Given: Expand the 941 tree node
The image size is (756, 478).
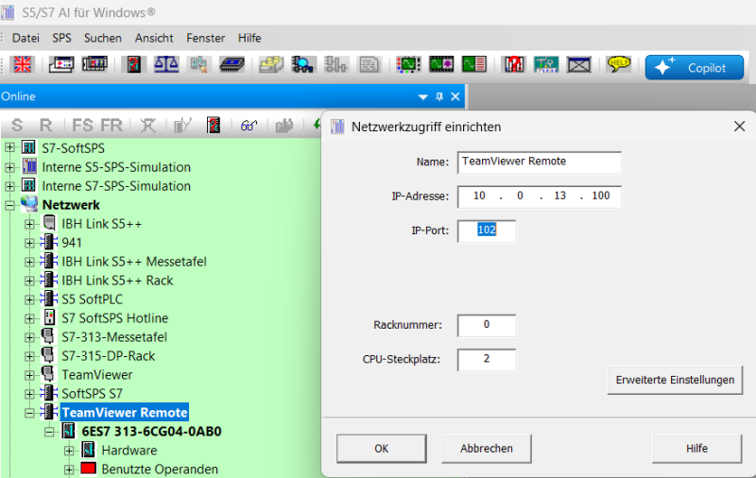Looking at the screenshot, I should click(x=29, y=243).
